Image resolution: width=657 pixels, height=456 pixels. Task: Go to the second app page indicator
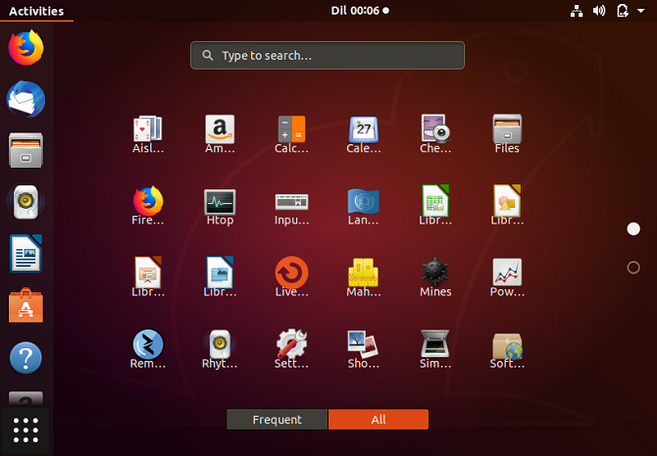point(633,268)
